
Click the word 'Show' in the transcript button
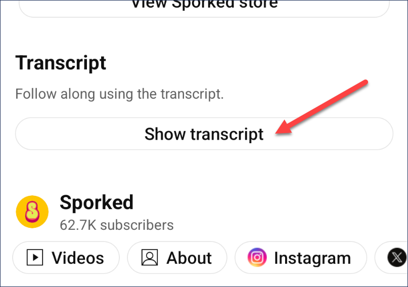(x=165, y=134)
